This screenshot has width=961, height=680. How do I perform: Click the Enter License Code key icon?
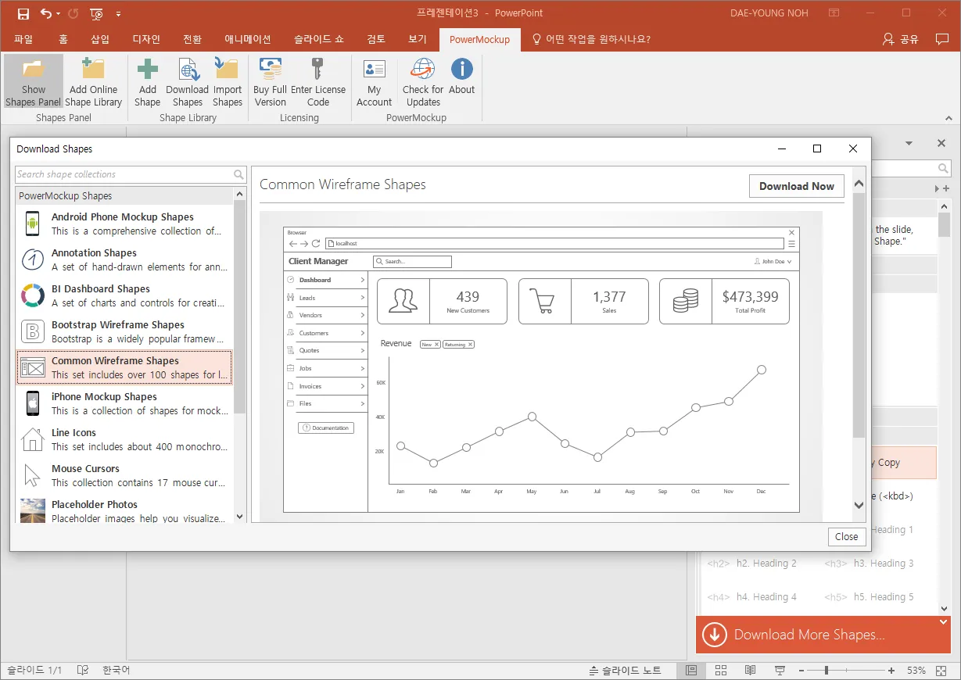[x=317, y=70]
